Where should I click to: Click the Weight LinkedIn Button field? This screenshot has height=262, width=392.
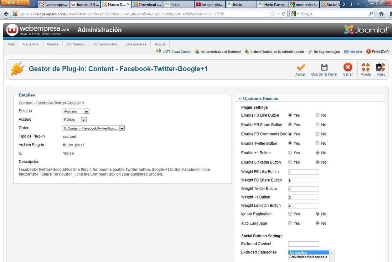coord(304,206)
